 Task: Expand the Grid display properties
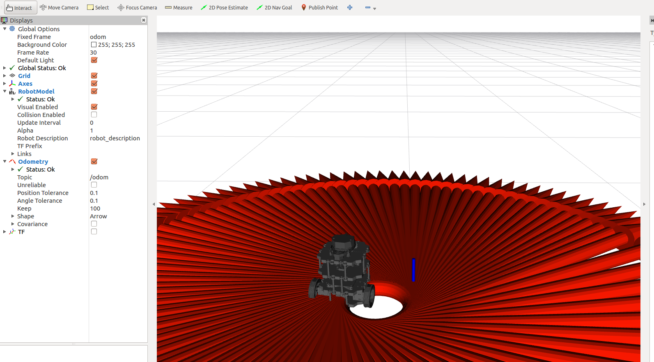(x=5, y=76)
